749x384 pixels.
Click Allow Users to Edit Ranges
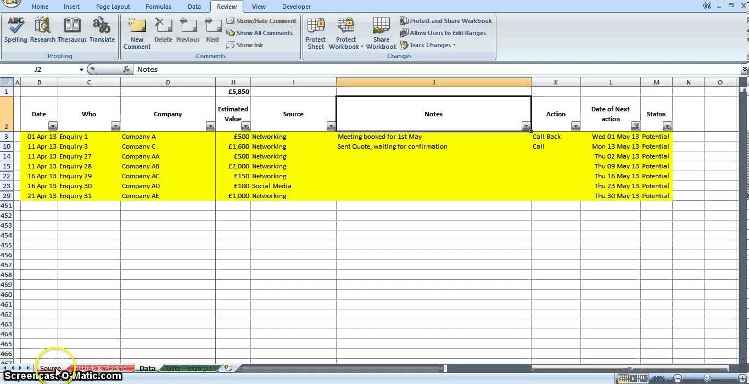443,33
